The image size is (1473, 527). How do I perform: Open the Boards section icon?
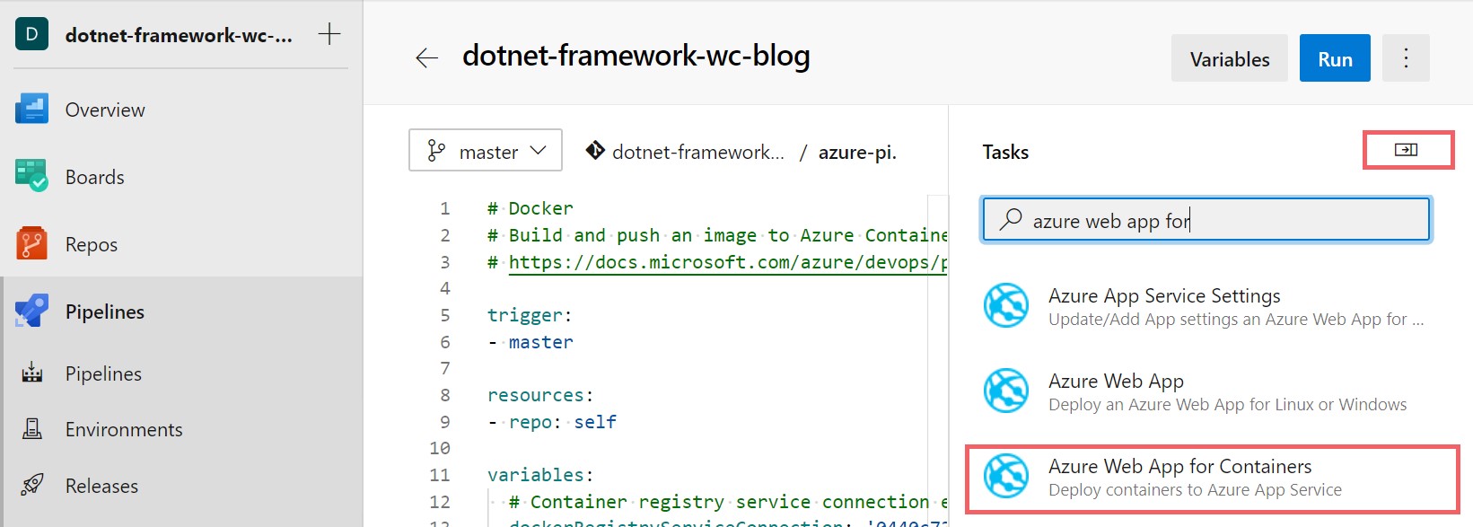click(x=31, y=176)
